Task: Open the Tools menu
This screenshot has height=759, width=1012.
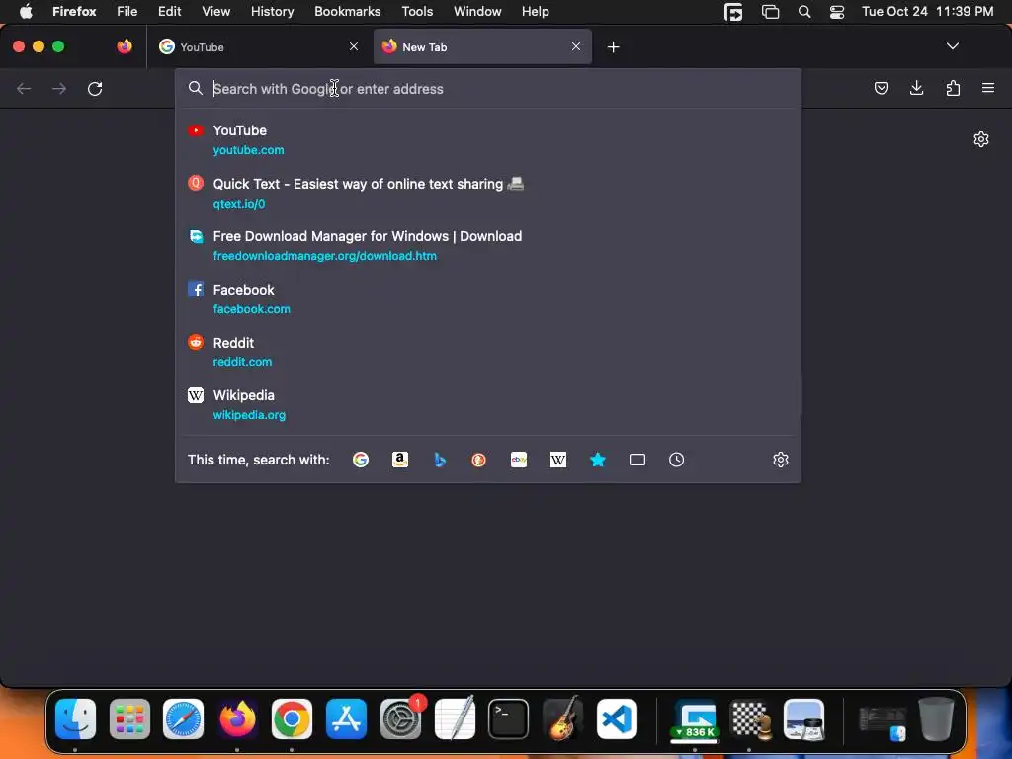Action: pyautogui.click(x=417, y=11)
